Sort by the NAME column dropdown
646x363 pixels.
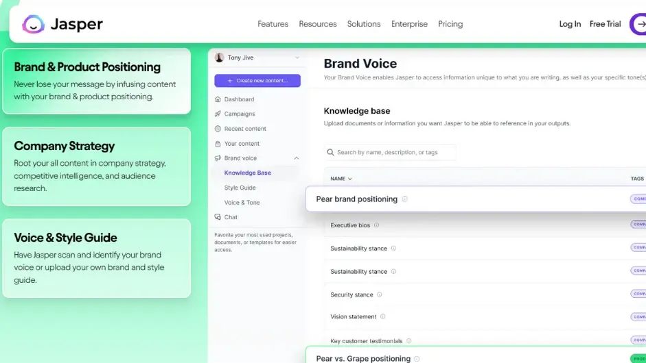341,178
